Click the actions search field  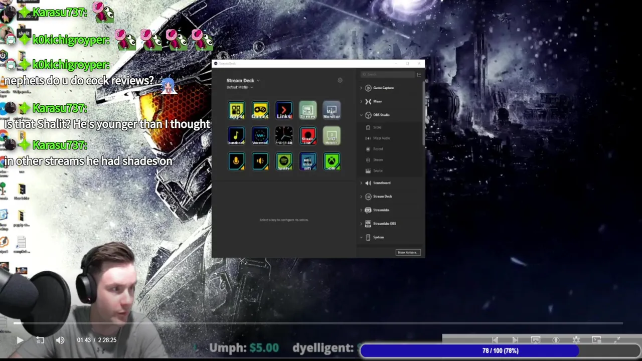tap(388, 75)
